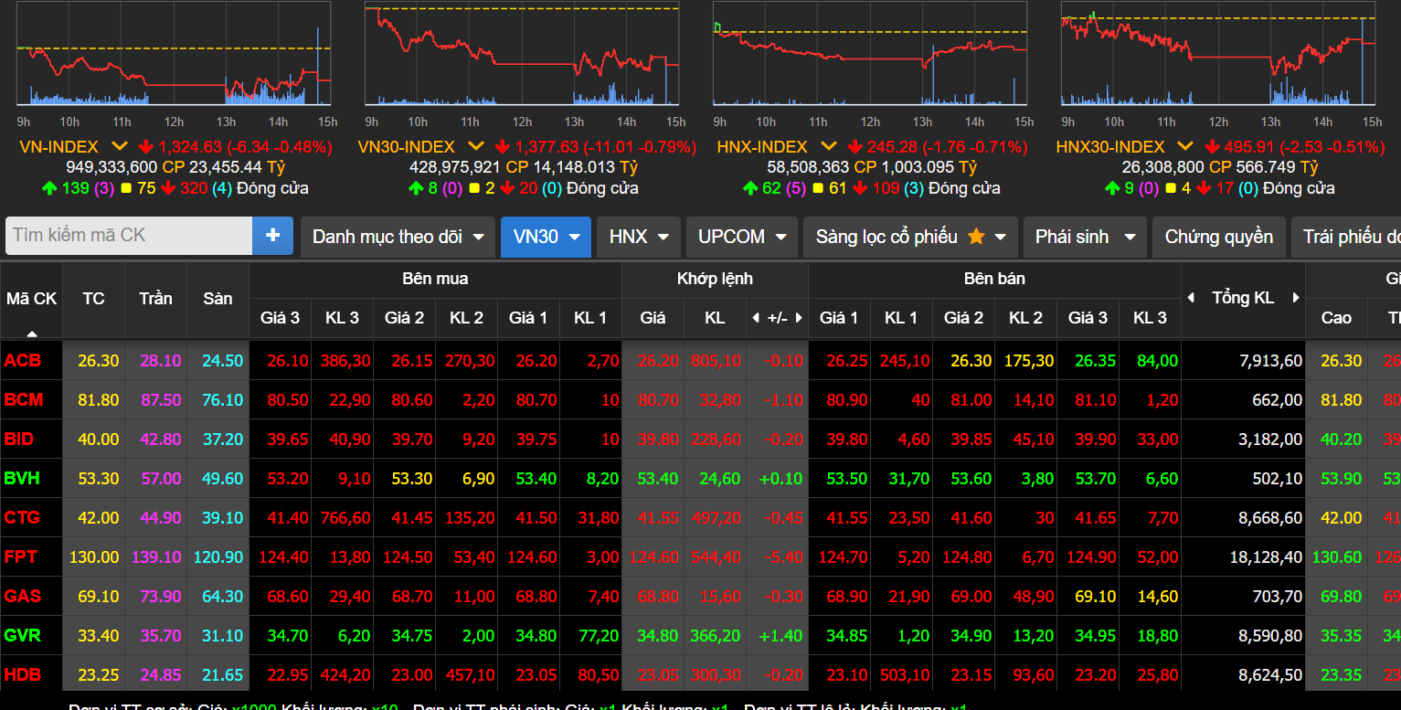Click the right arrow beside +/- column
This screenshot has height=710, width=1401.
pos(799,318)
